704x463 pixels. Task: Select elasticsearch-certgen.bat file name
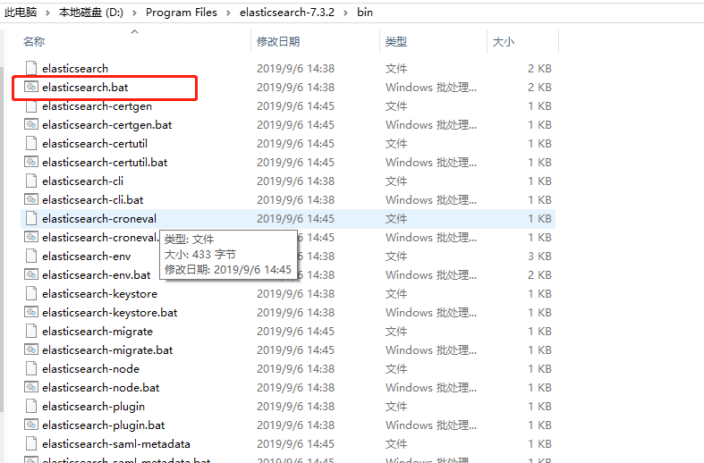tap(106, 125)
